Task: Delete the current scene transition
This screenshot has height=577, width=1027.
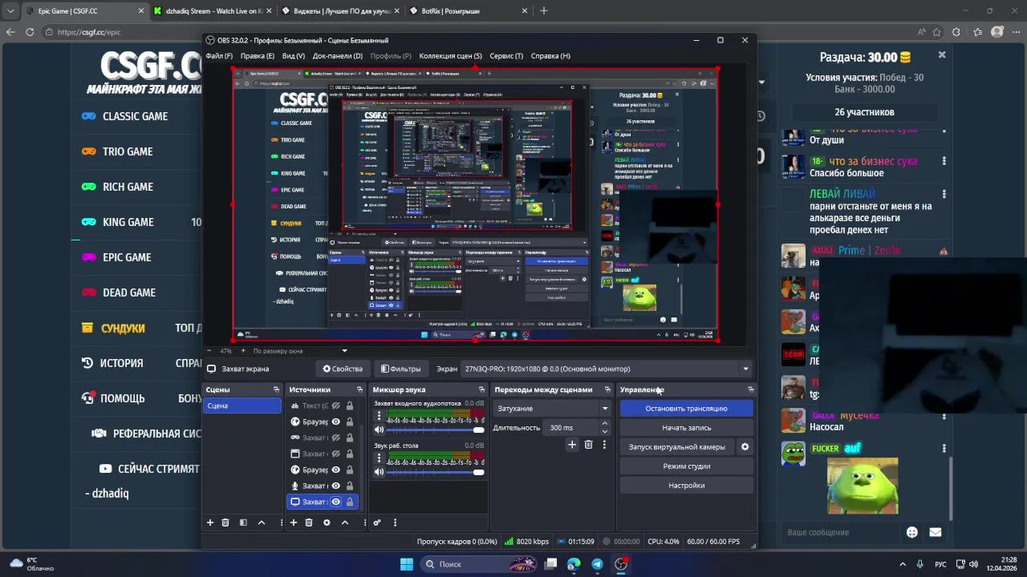Action: [588, 445]
